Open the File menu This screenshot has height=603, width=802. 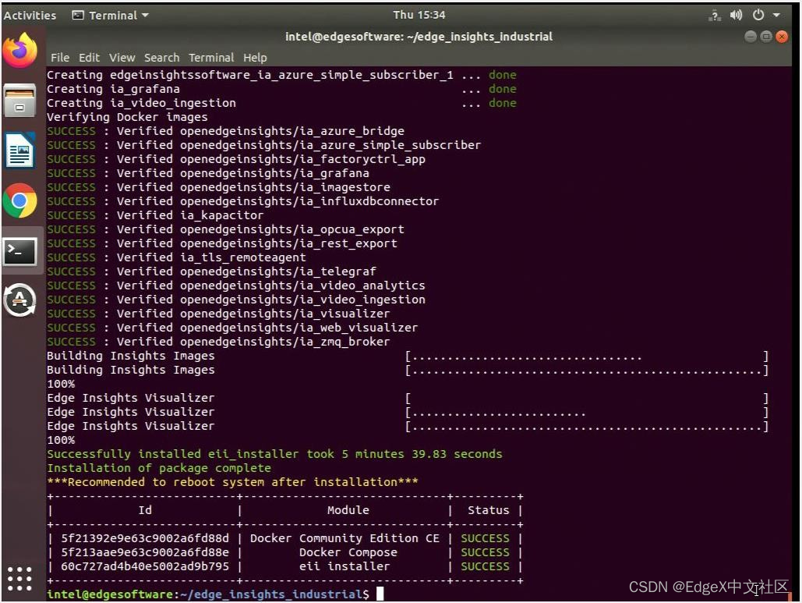pos(60,57)
